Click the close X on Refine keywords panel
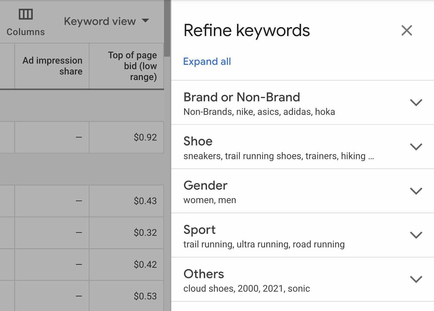434x311 pixels. (406, 31)
